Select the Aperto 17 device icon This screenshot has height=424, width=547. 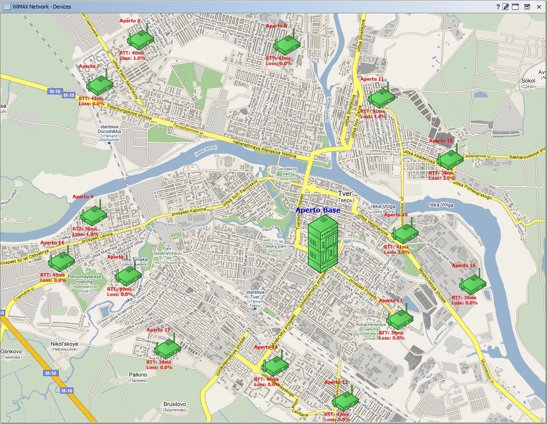pyautogui.click(x=167, y=346)
